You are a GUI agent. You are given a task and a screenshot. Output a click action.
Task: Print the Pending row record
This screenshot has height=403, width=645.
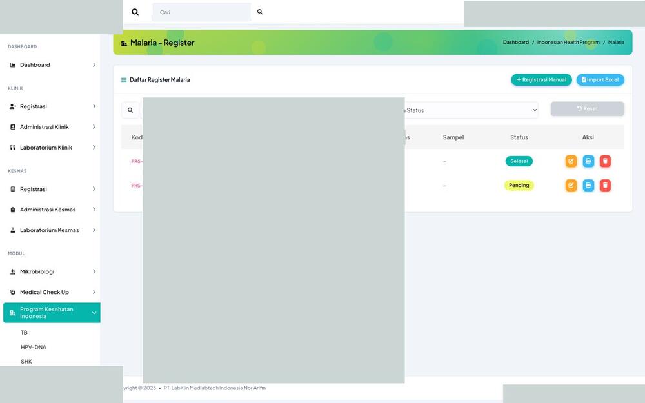click(x=588, y=186)
